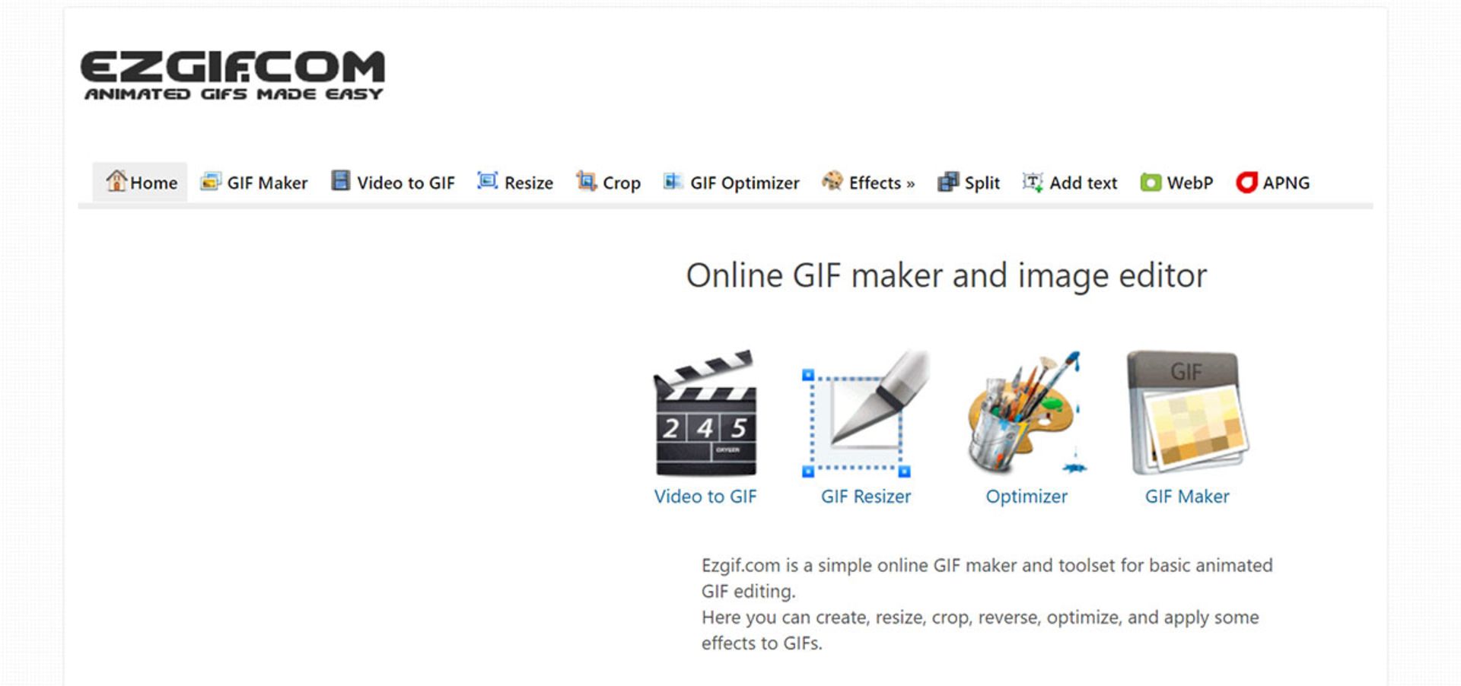Click the Crop tool icon in navbar
The height and width of the screenshot is (686, 1461).
[x=585, y=181]
